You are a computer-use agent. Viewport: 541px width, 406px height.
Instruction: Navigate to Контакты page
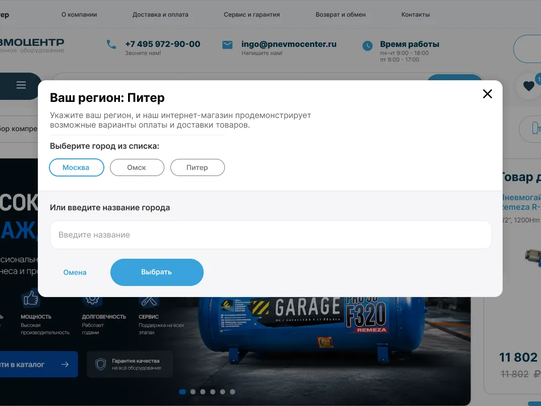[415, 15]
